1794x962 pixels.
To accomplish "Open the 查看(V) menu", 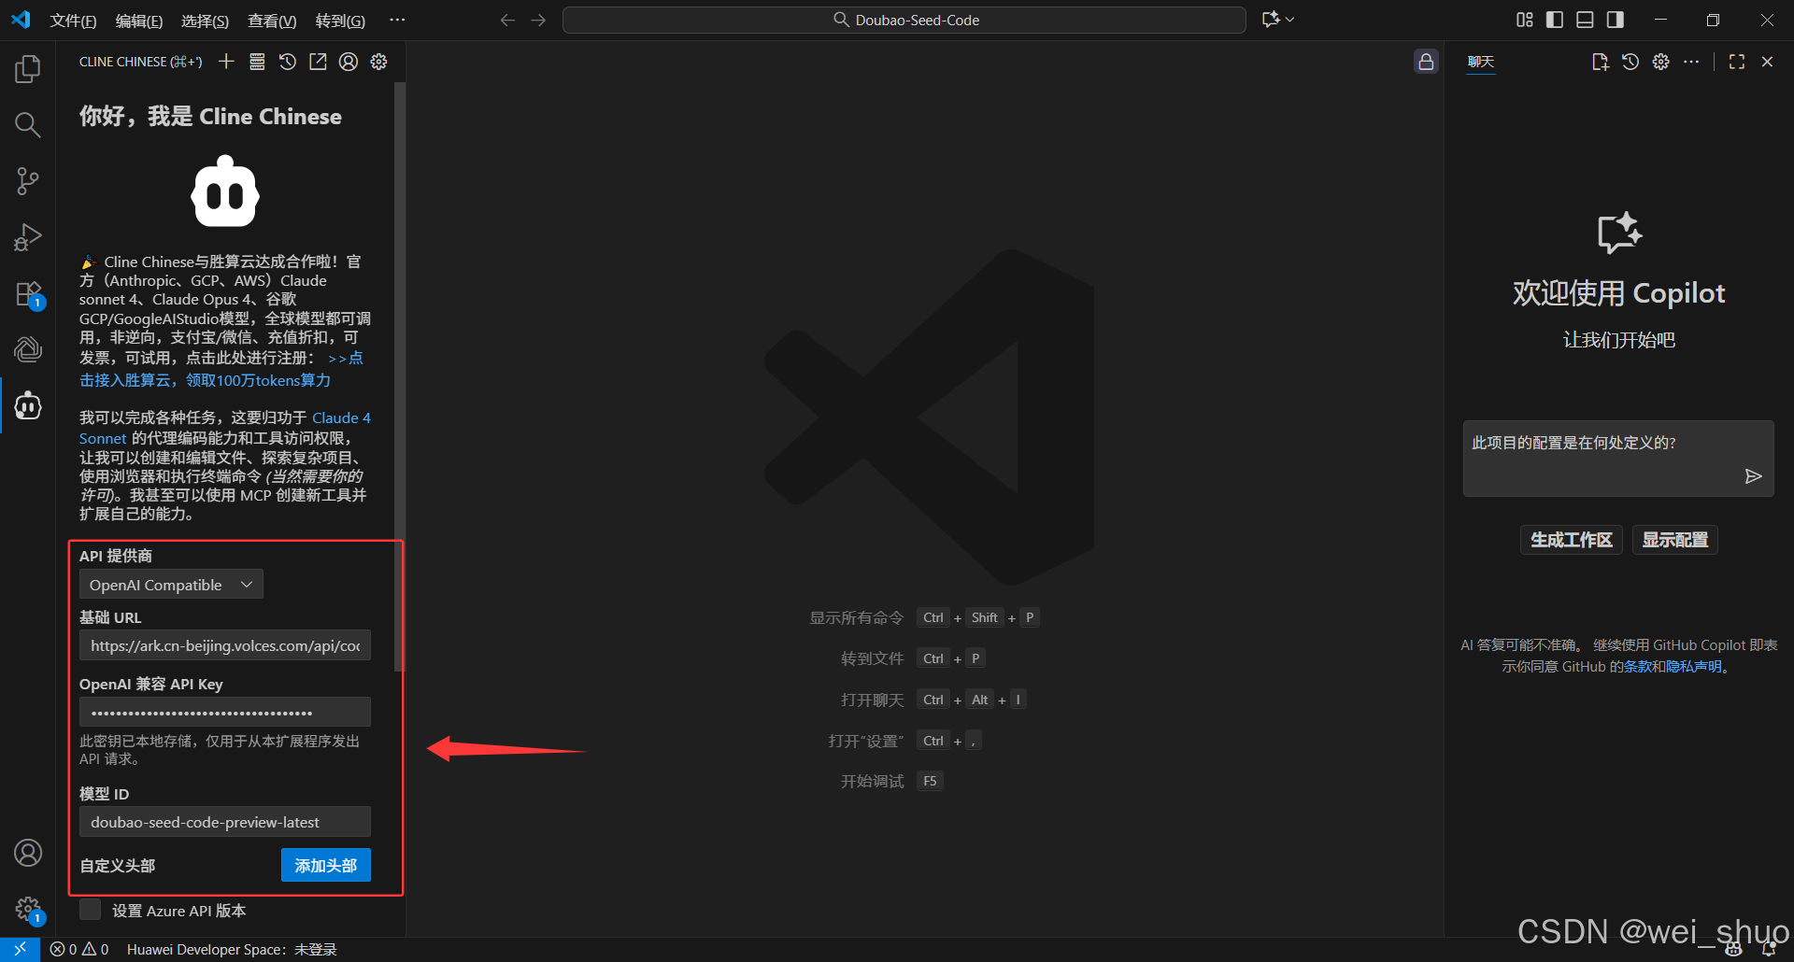I will click(272, 21).
